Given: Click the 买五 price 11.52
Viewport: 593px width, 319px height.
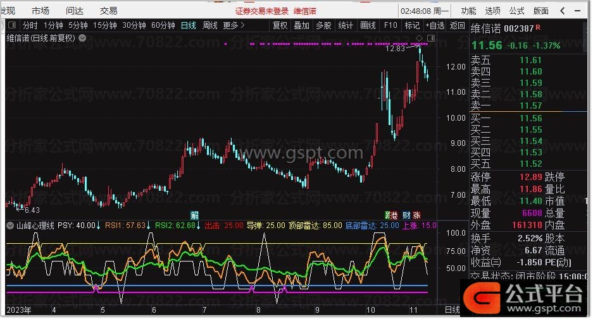Looking at the screenshot, I should click(x=530, y=164).
